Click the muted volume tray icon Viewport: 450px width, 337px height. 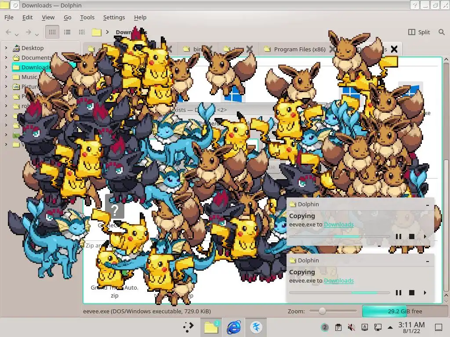(351, 327)
